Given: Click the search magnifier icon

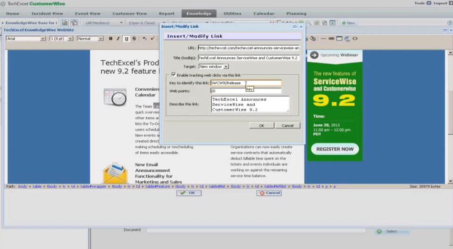Looking at the screenshot, I should pos(309,23).
